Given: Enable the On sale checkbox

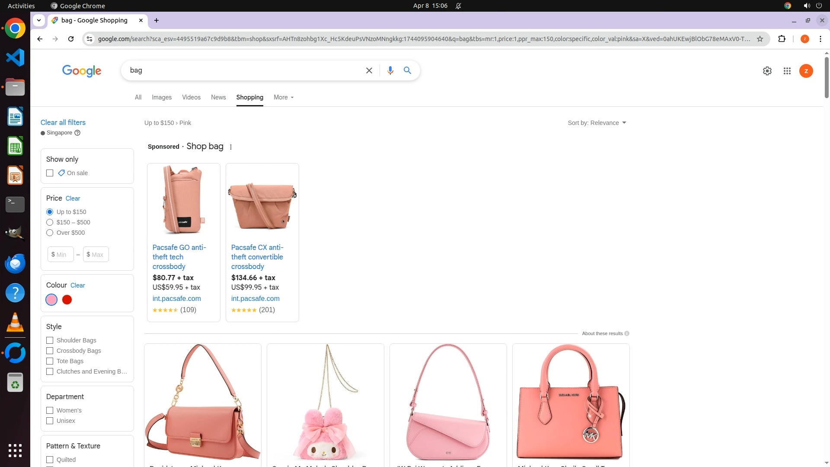Looking at the screenshot, I should pyautogui.click(x=50, y=173).
